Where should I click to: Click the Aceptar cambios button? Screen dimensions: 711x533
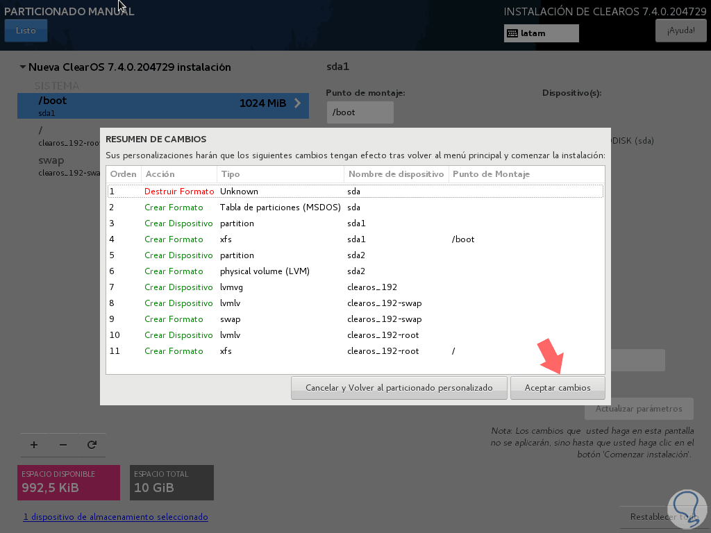558,387
